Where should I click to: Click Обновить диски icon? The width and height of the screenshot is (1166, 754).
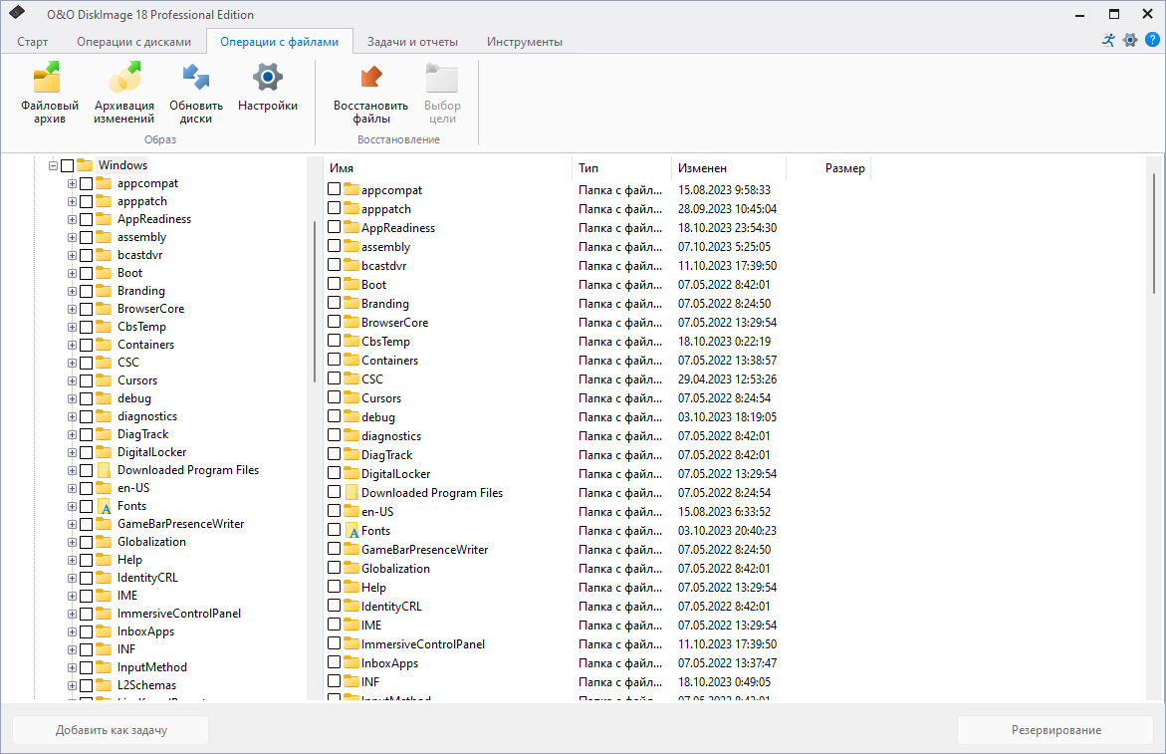click(195, 78)
